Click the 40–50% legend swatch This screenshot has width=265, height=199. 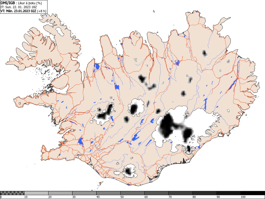click(108, 193)
